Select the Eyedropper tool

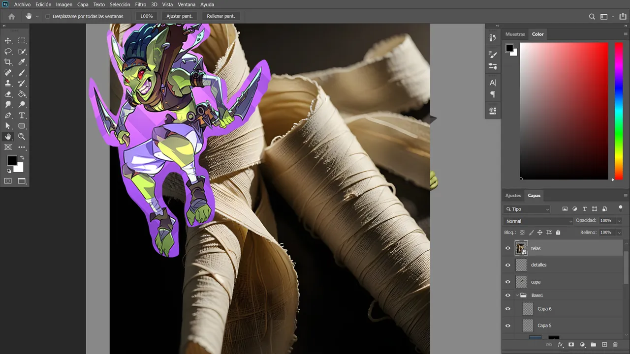22,62
